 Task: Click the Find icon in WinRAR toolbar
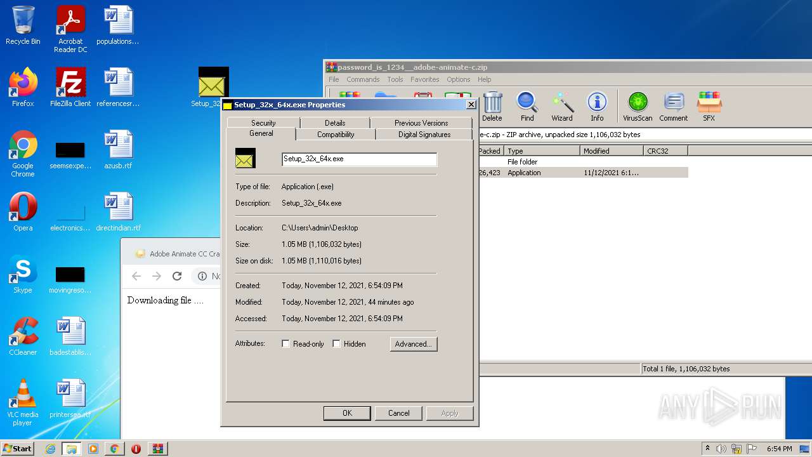[x=527, y=107]
